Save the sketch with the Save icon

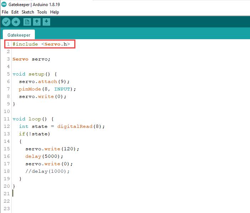pos(46,22)
